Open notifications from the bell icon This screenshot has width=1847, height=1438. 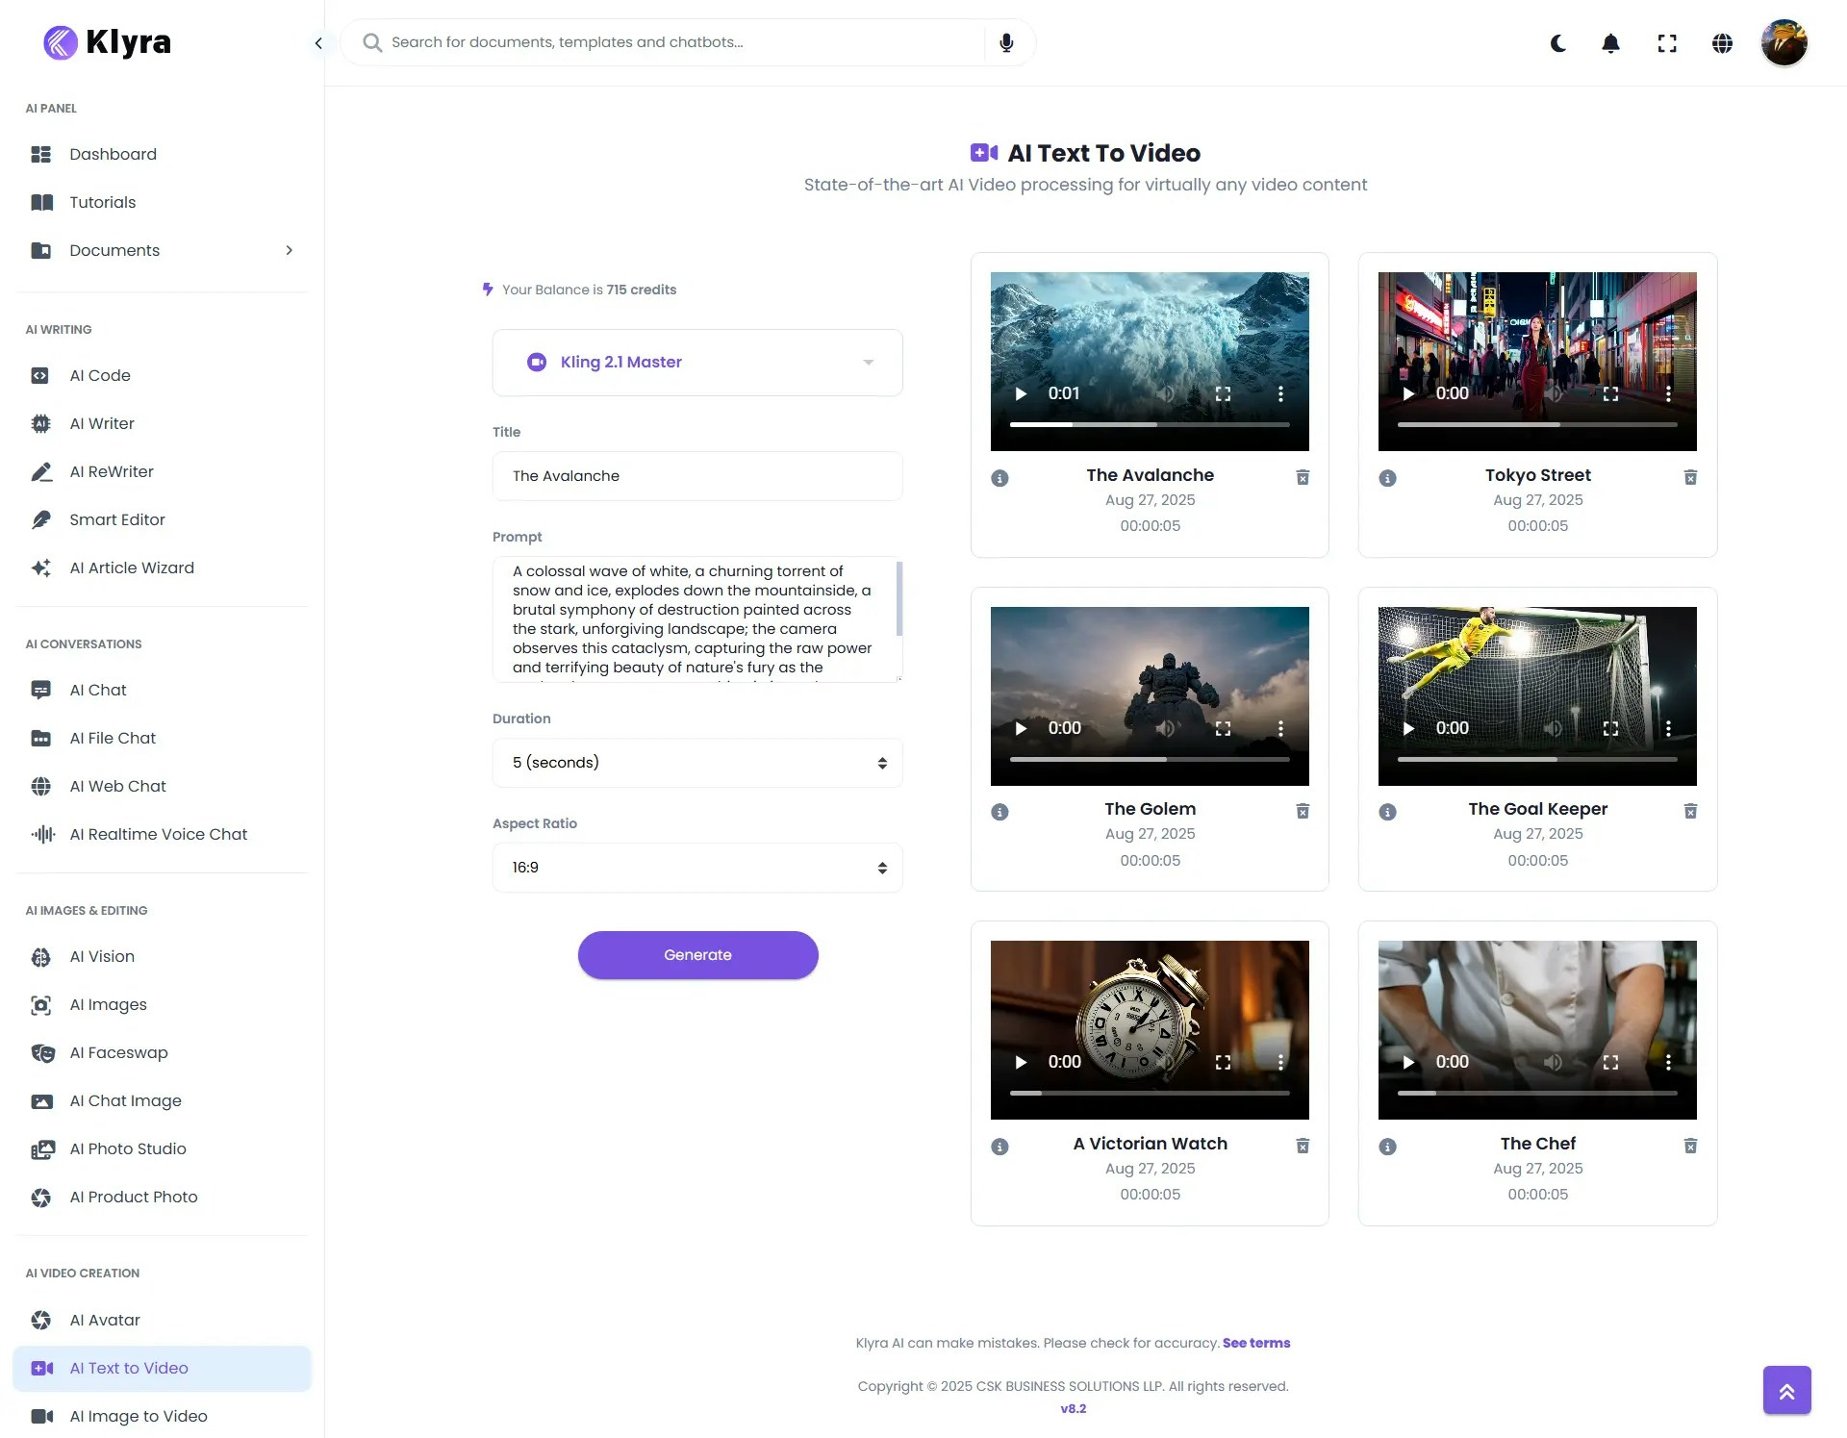(1611, 43)
